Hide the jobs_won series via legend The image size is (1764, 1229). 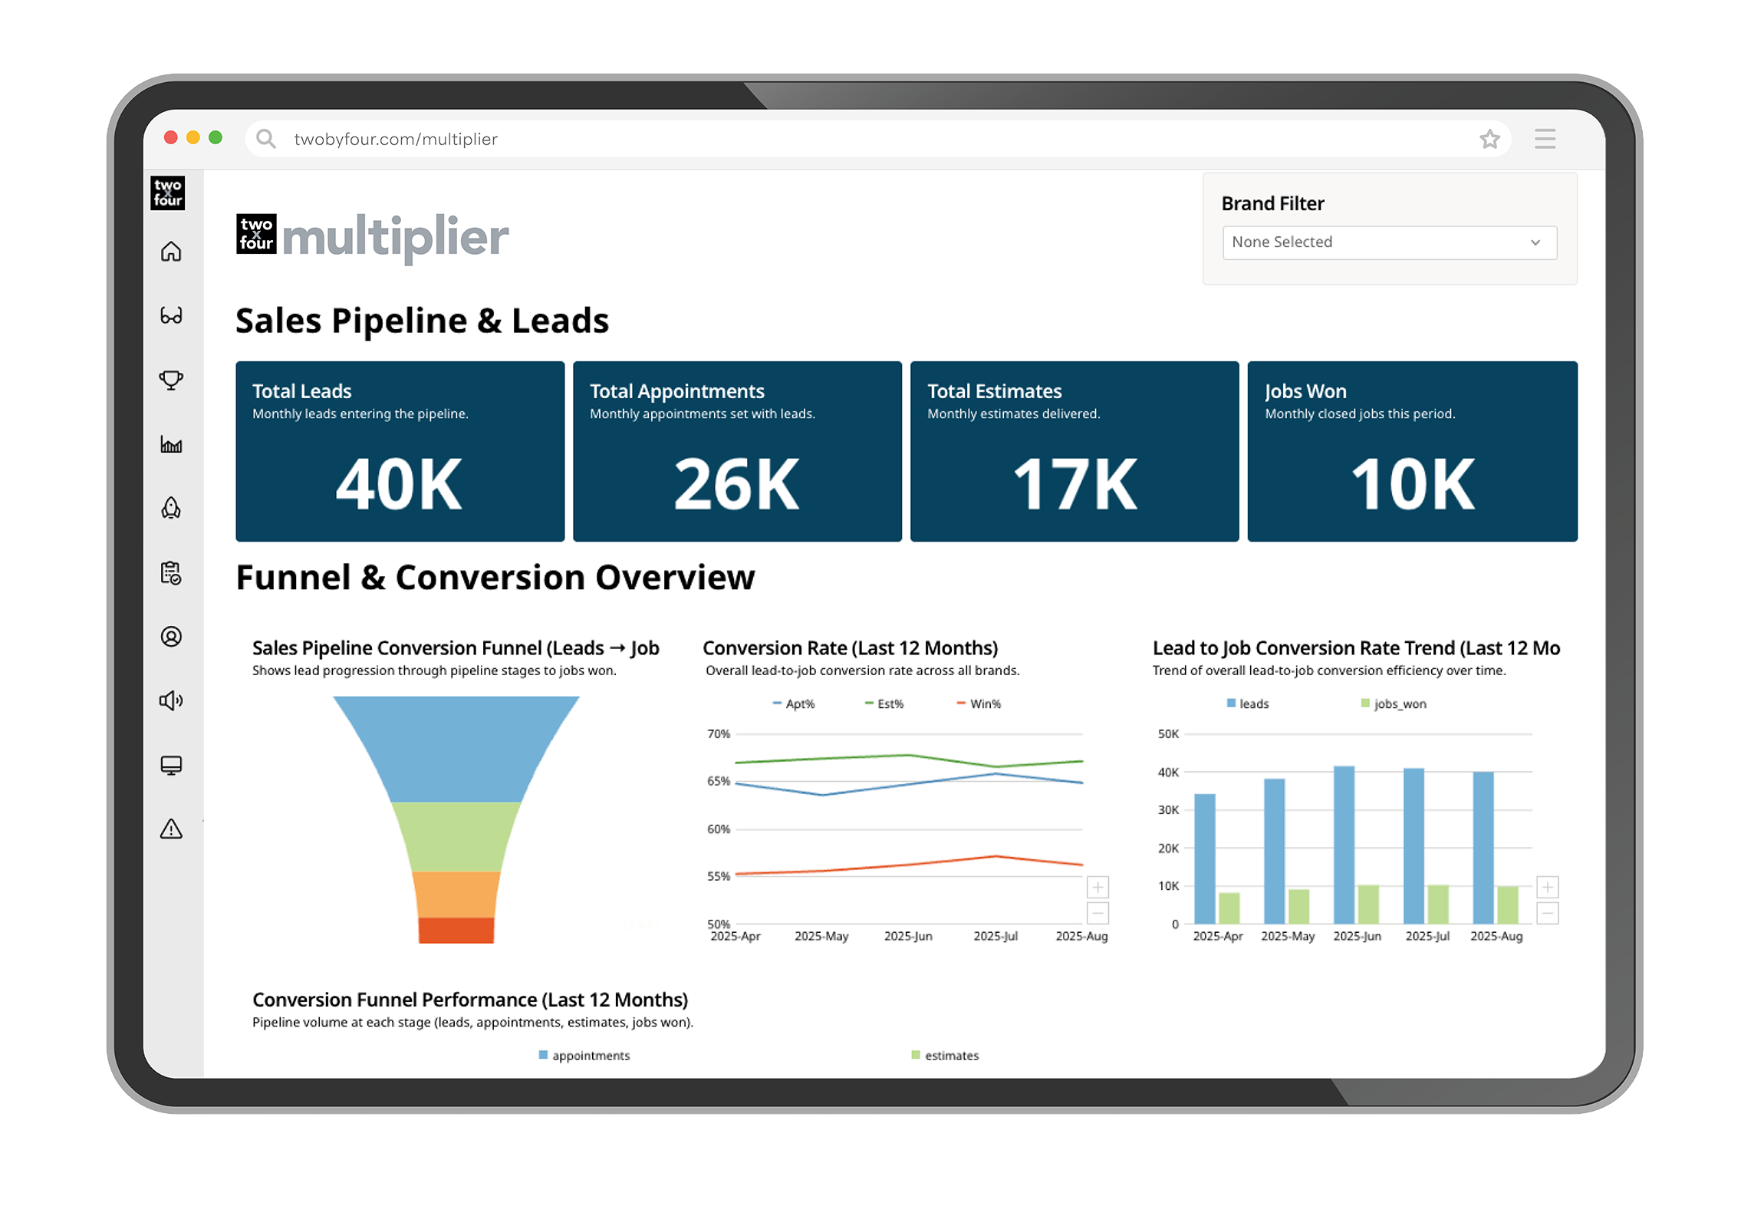coord(1393,704)
